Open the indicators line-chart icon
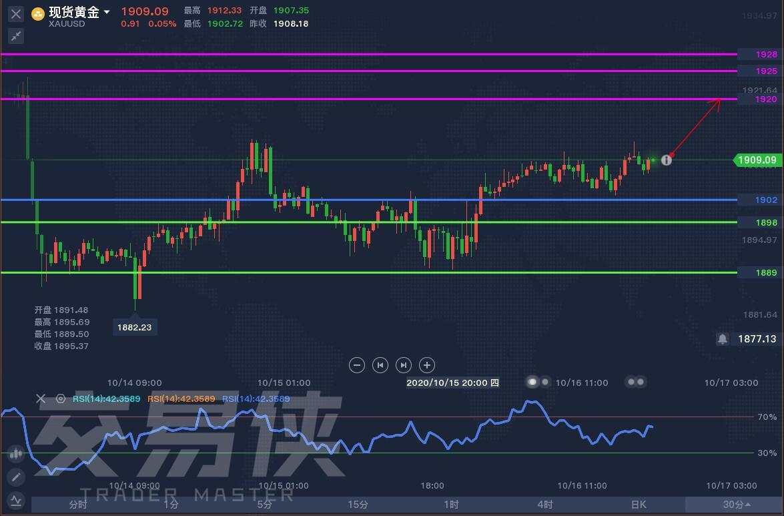784x516 pixels. coord(16,499)
